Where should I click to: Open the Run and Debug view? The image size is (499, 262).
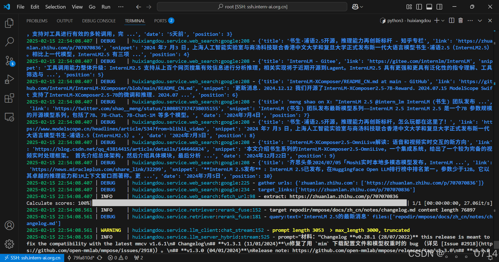(x=9, y=79)
